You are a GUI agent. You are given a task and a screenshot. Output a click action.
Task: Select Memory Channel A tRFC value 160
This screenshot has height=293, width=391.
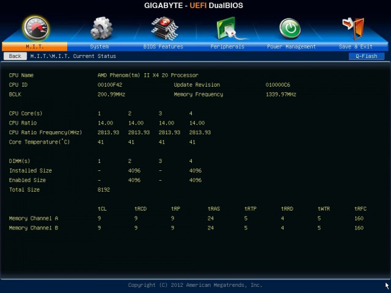pos(359,219)
